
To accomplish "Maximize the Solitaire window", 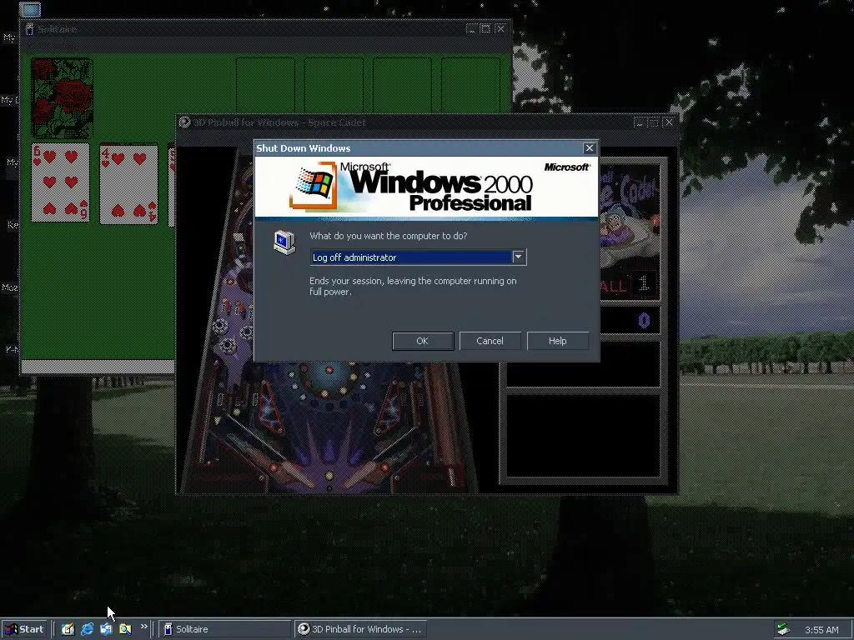I will click(x=485, y=29).
